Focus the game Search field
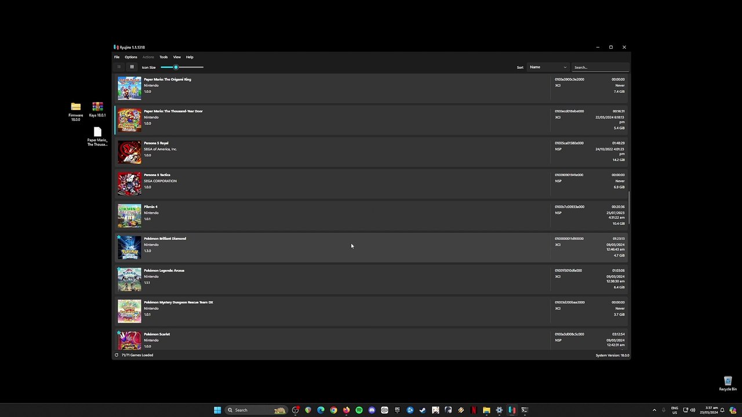Image resolution: width=742 pixels, height=417 pixels. point(600,67)
